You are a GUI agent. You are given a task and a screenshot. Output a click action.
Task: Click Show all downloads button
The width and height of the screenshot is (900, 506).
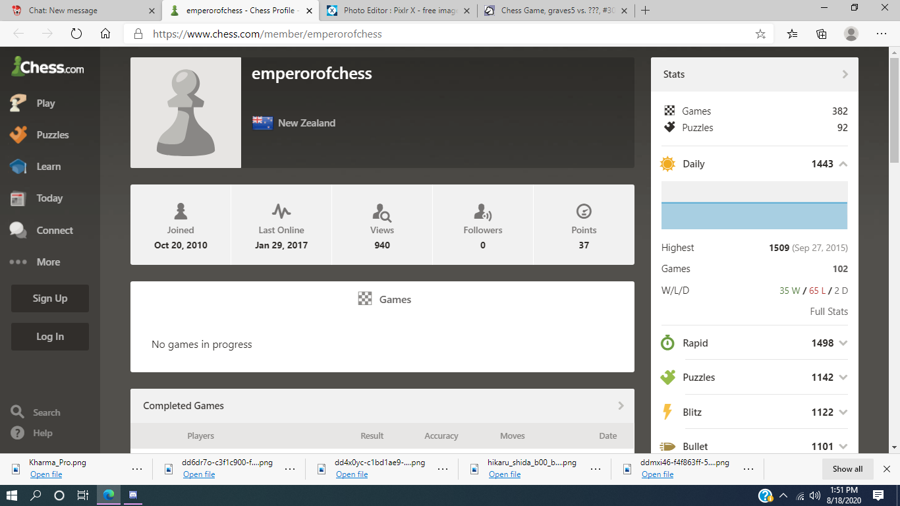click(847, 469)
